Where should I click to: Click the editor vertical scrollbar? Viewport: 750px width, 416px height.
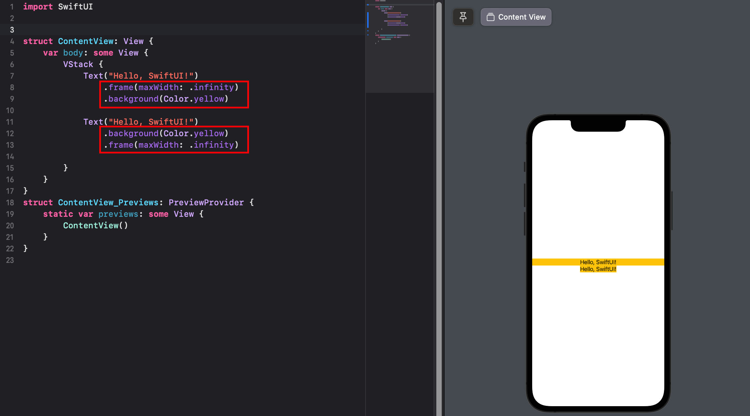439,203
